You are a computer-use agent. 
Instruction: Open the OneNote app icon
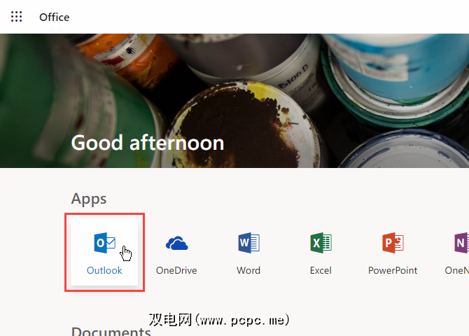461,243
